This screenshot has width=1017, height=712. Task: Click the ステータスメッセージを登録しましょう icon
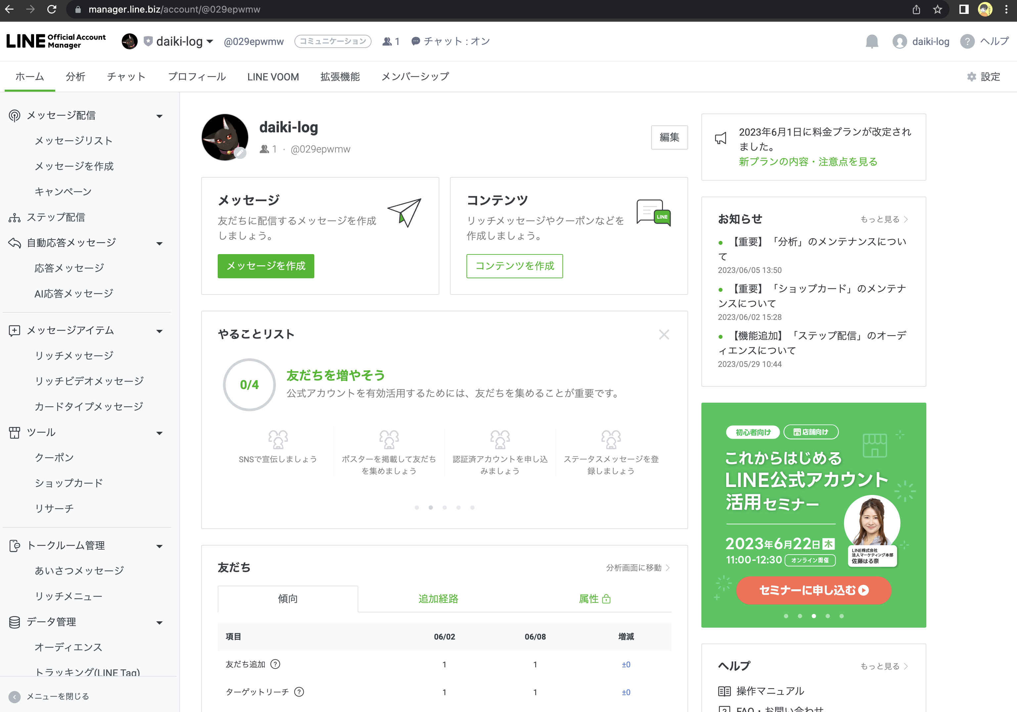[611, 439]
